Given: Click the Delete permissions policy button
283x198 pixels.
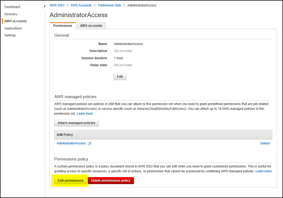Looking at the screenshot, I should pyautogui.click(x=111, y=180).
